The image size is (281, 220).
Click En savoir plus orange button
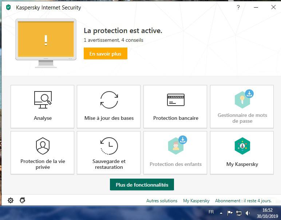click(106, 53)
